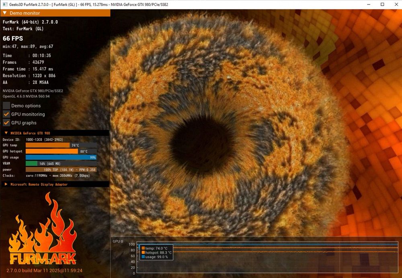The width and height of the screenshot is (402, 278).
Task: Click the Frame time 15.417 ms value
Action: 43,69
